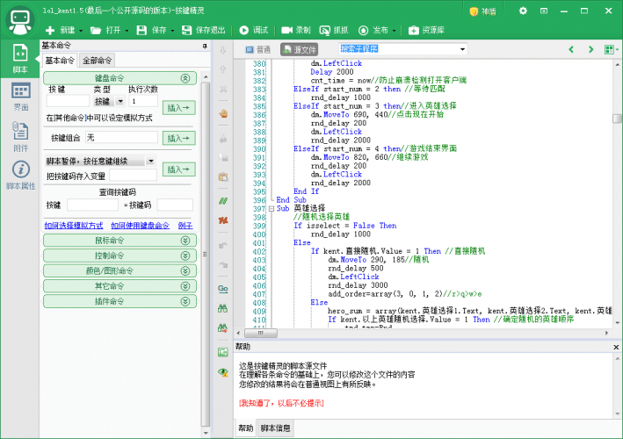The height and width of the screenshot is (439, 623).
Task: Select the 脚本信息 bottom tab
Action: (x=275, y=428)
